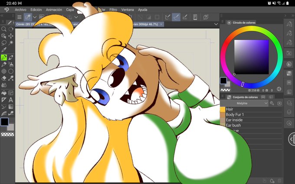The height and width of the screenshot is (184, 295).
Task: Open the Ayuda menu
Action: click(143, 10)
